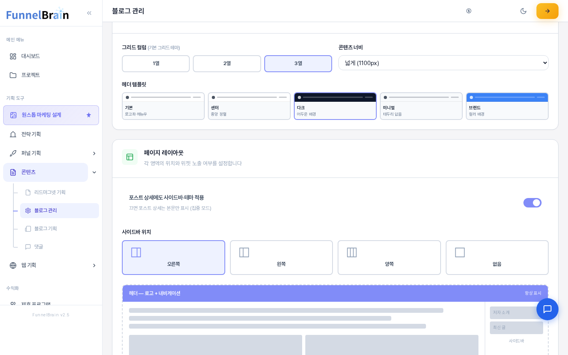
Task: Set sidebar position to 오른쪽
Action: tap(174, 258)
